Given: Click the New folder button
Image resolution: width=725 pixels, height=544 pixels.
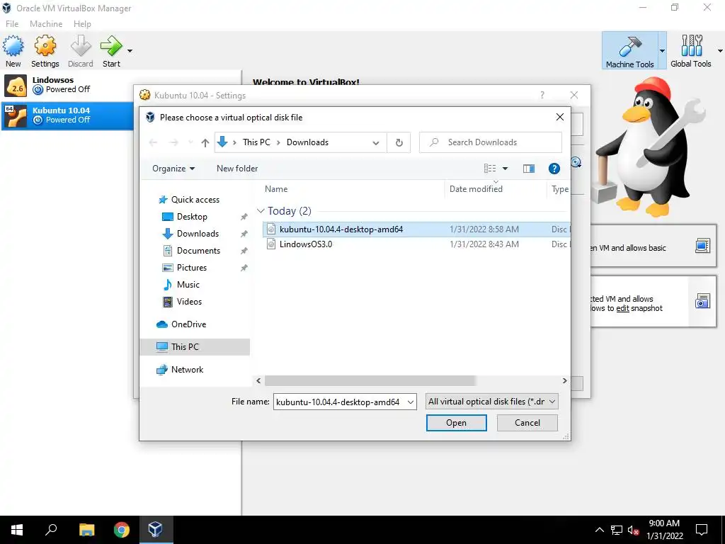Looking at the screenshot, I should [x=237, y=169].
